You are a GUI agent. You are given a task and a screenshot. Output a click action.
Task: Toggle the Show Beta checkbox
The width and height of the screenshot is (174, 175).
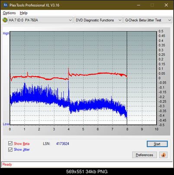coord(10,143)
